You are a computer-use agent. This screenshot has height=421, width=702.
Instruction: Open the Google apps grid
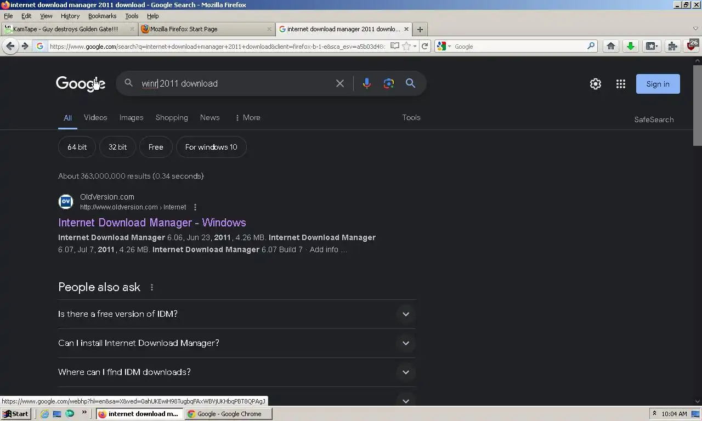pos(620,84)
